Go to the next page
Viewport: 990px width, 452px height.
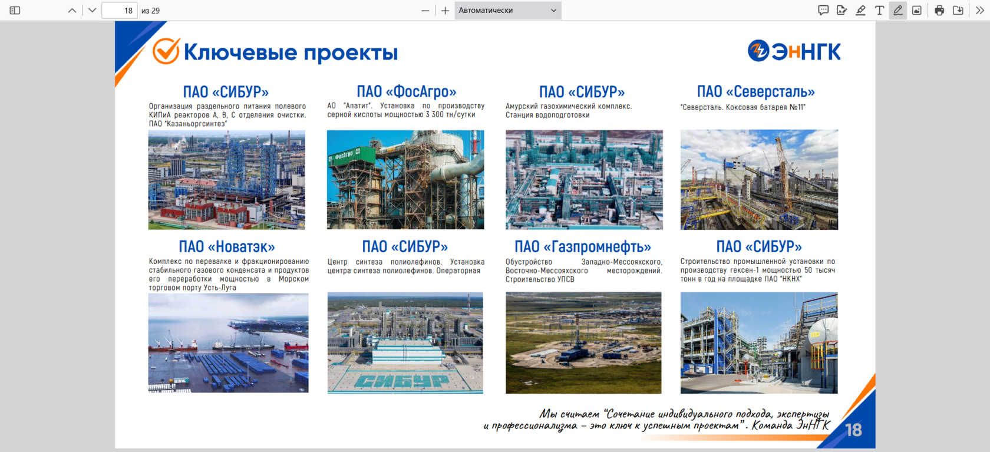pyautogui.click(x=92, y=11)
